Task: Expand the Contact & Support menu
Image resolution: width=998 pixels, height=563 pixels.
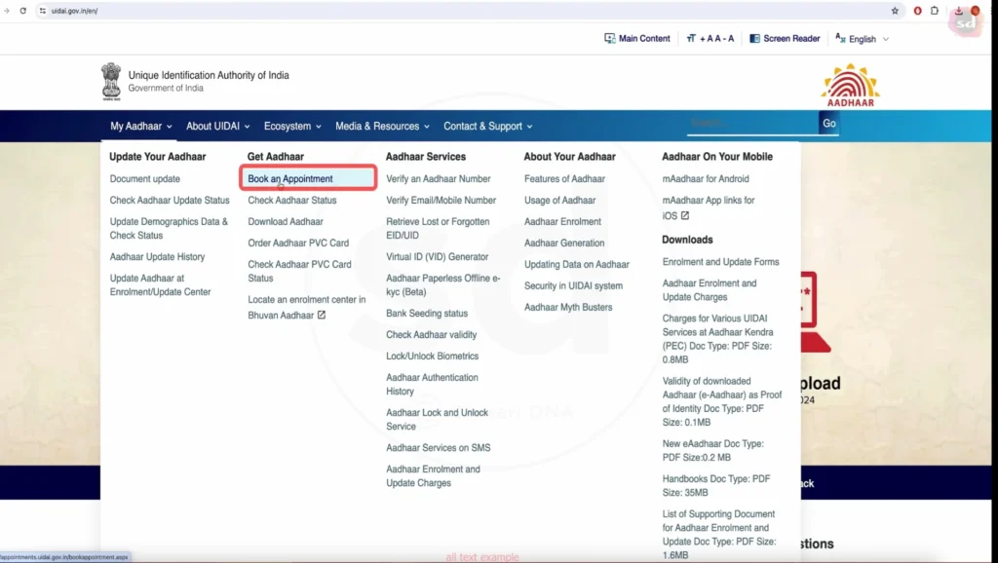Action: 487,127
